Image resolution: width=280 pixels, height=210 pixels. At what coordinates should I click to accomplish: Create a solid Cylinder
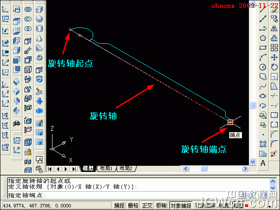click(39, 28)
